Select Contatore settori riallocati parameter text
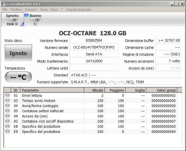This screenshot has height=151, width=186. coord(43,111)
